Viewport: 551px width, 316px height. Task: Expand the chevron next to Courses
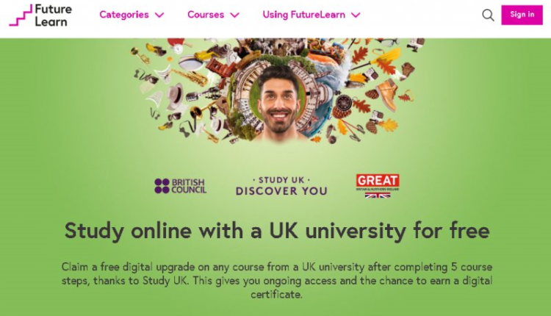tap(235, 15)
